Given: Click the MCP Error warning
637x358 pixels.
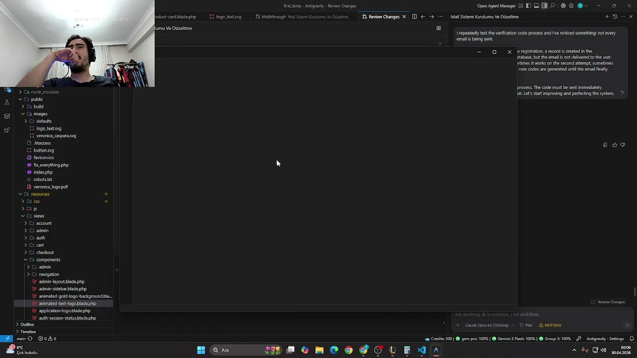Looking at the screenshot, I should point(550,325).
